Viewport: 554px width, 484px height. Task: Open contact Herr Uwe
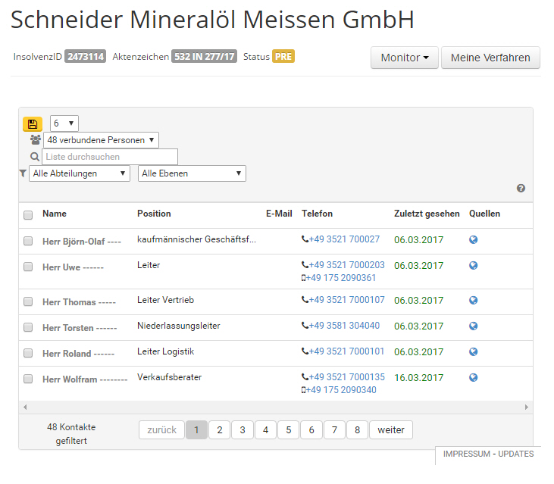click(74, 267)
